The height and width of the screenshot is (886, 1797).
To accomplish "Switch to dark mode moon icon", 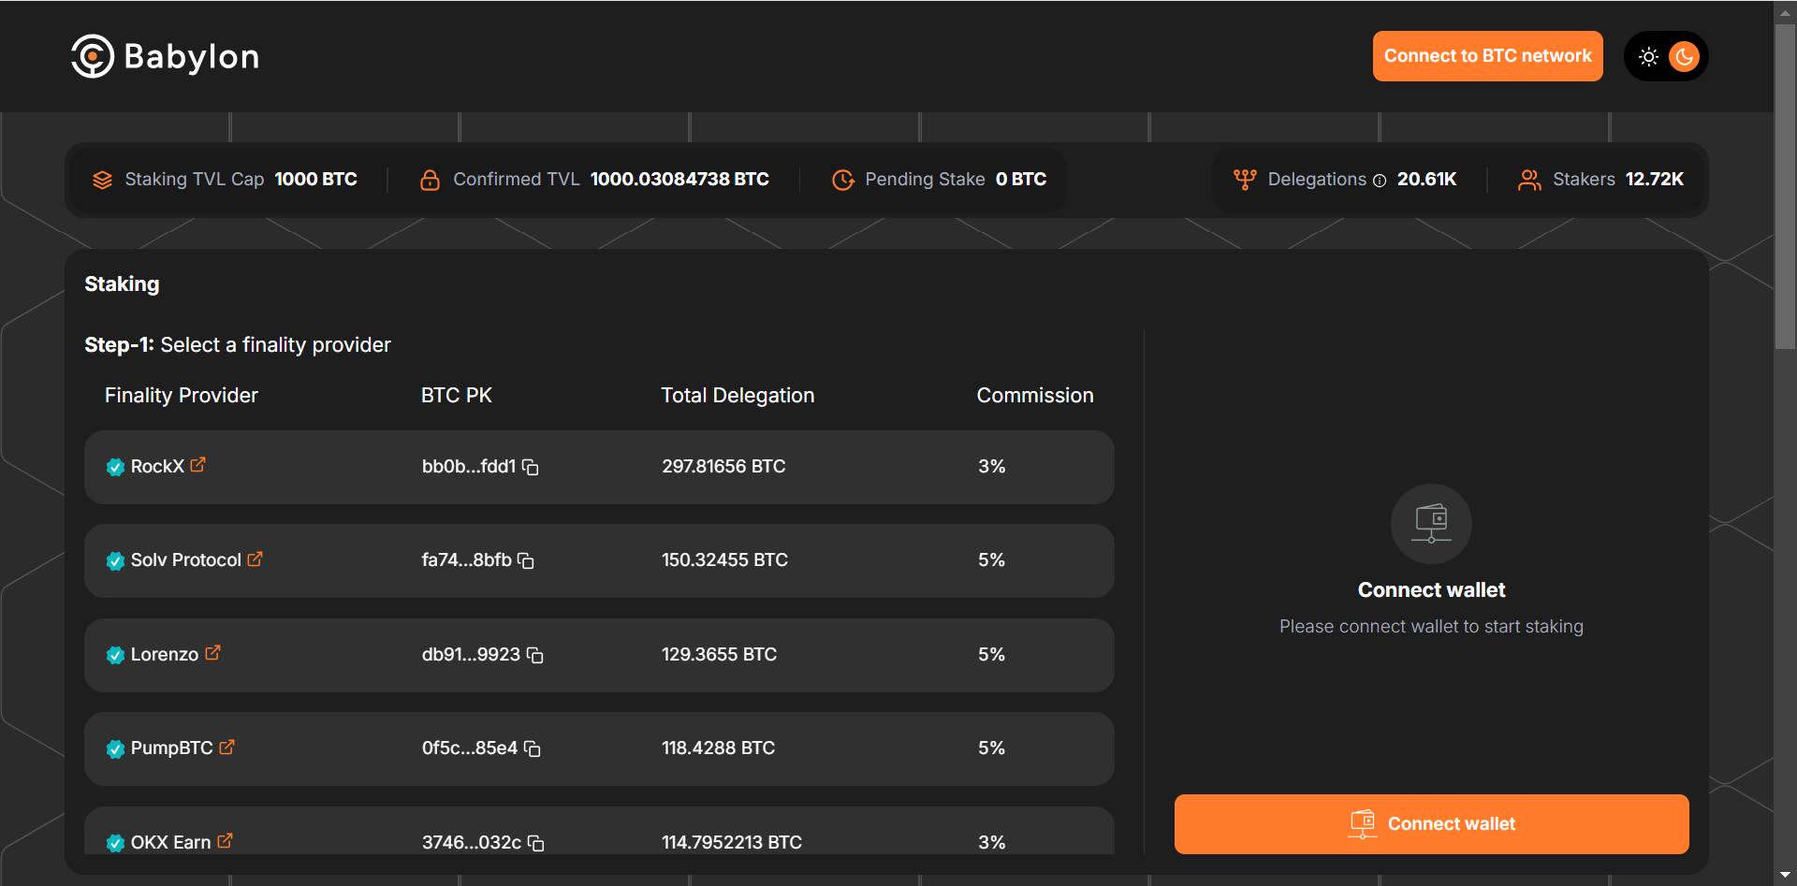I will click(1684, 56).
